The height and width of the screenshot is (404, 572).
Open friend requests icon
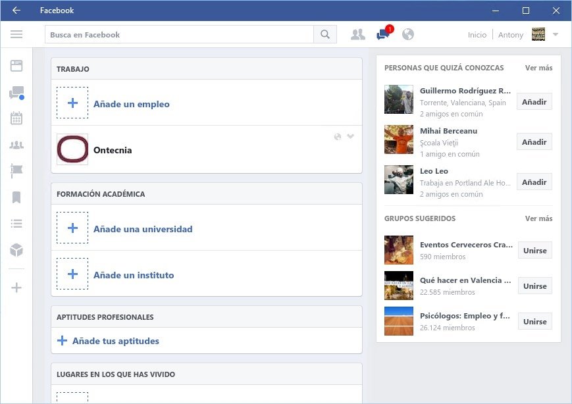click(x=358, y=34)
